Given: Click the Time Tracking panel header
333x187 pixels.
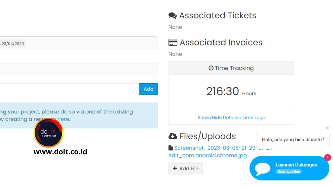Looking at the screenshot, I should 231,68.
